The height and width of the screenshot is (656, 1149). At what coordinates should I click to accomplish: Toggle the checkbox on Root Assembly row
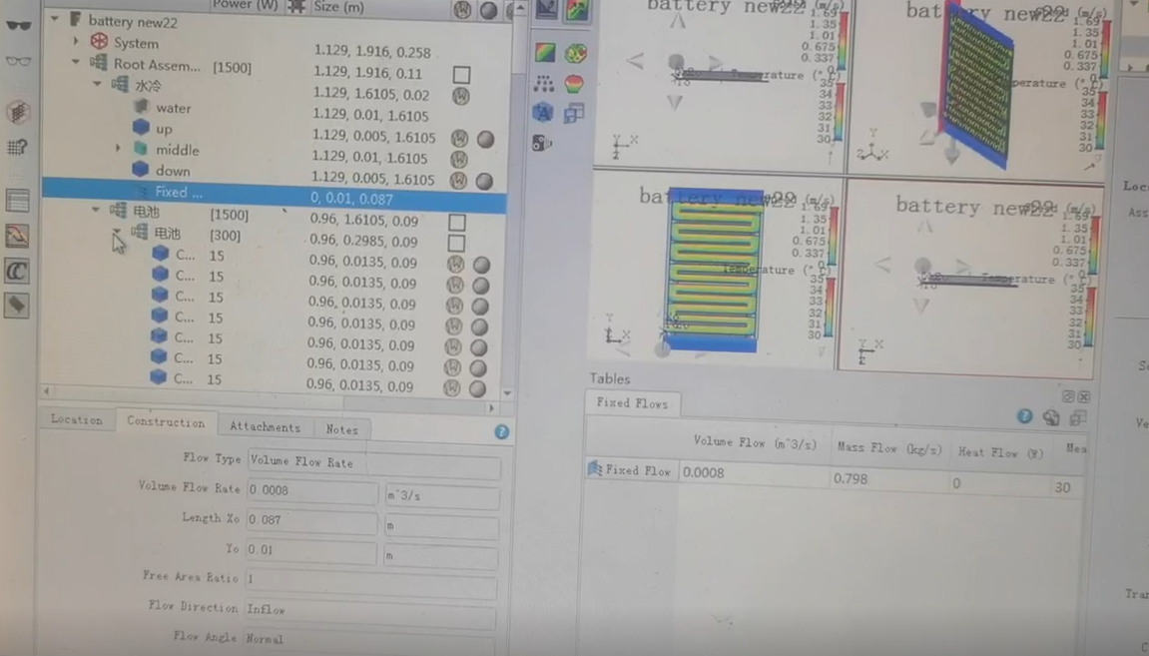tap(461, 75)
